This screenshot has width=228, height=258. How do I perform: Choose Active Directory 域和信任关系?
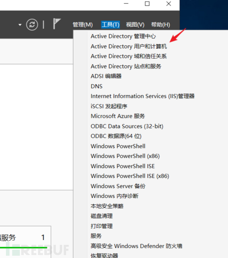coord(129,56)
